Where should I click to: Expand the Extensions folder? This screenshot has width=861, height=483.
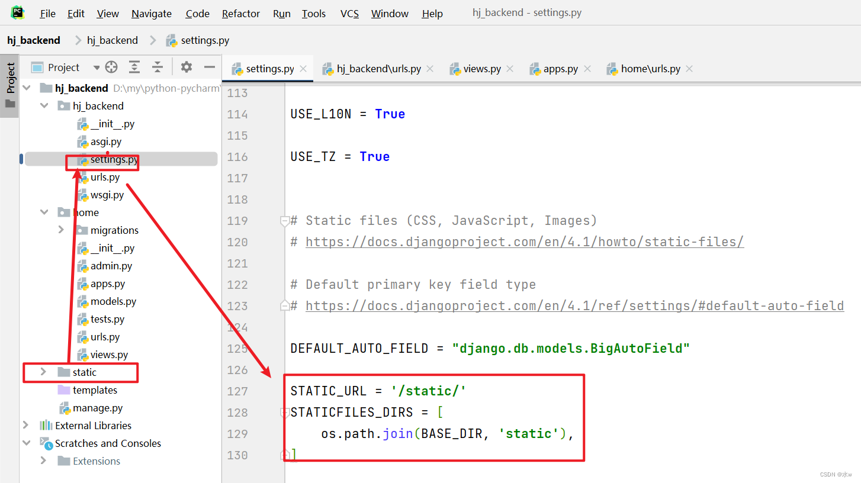[43, 461]
